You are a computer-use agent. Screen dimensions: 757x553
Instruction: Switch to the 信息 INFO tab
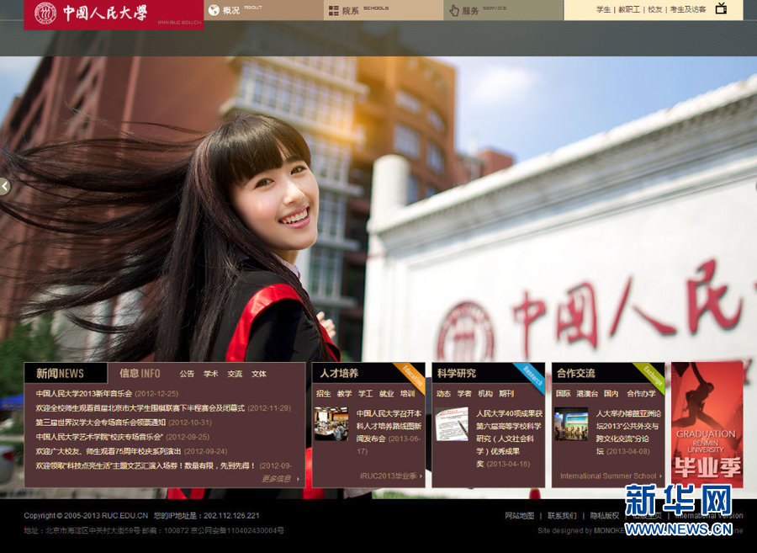tap(140, 373)
